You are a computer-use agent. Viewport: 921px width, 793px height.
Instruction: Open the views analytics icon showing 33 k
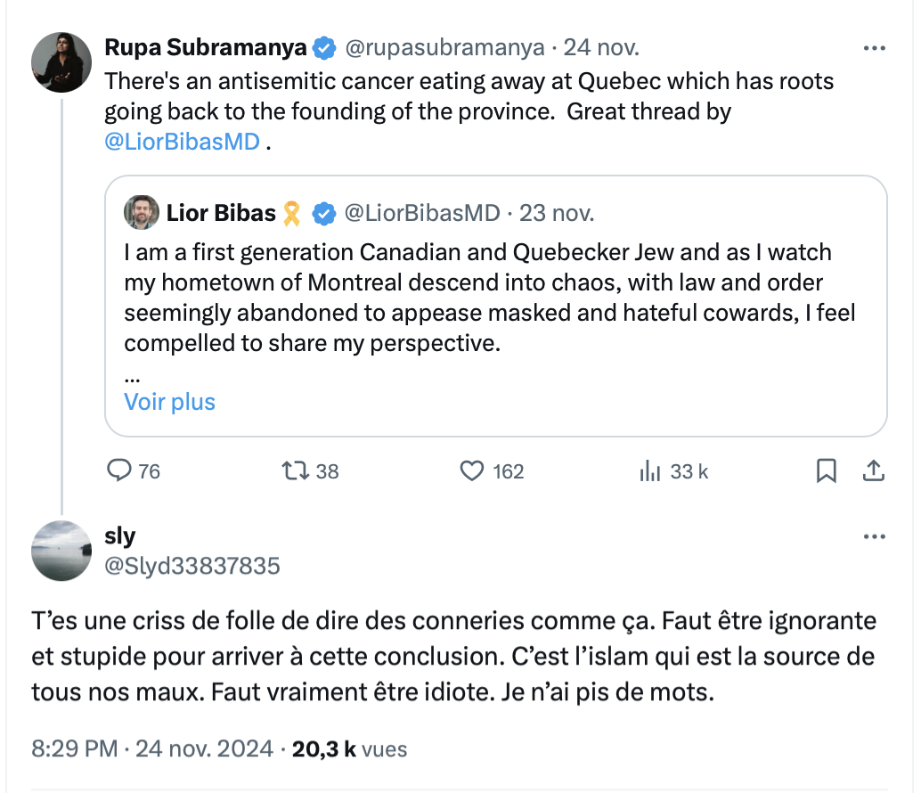pyautogui.click(x=649, y=471)
